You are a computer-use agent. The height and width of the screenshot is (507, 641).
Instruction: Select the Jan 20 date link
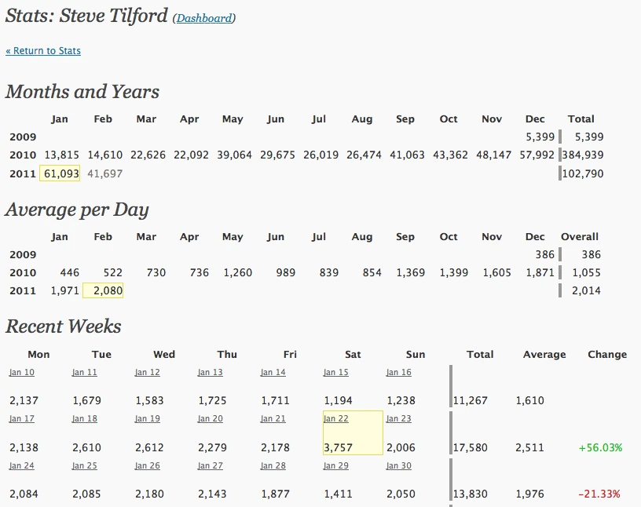click(x=210, y=419)
